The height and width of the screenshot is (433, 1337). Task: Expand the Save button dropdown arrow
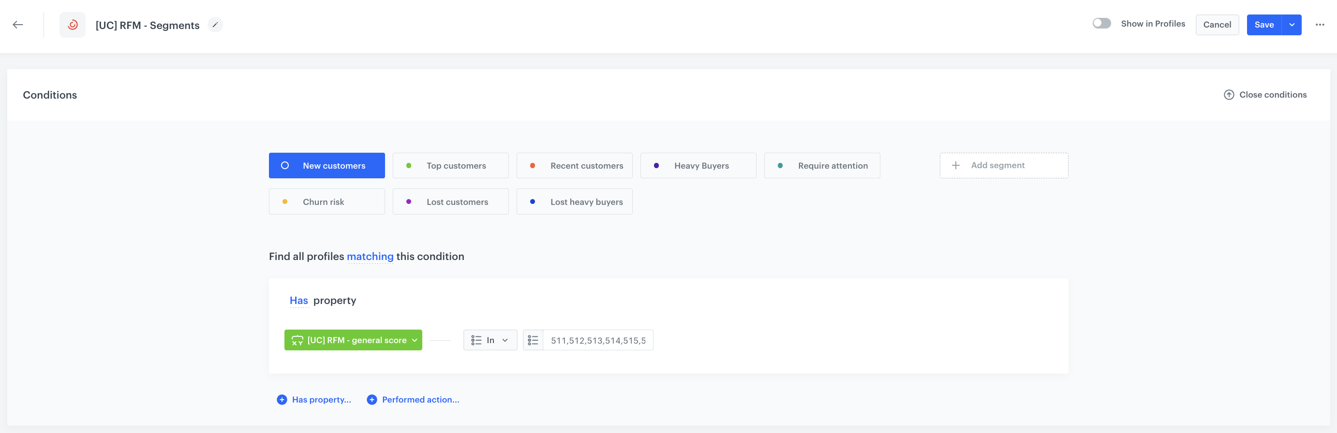1292,25
